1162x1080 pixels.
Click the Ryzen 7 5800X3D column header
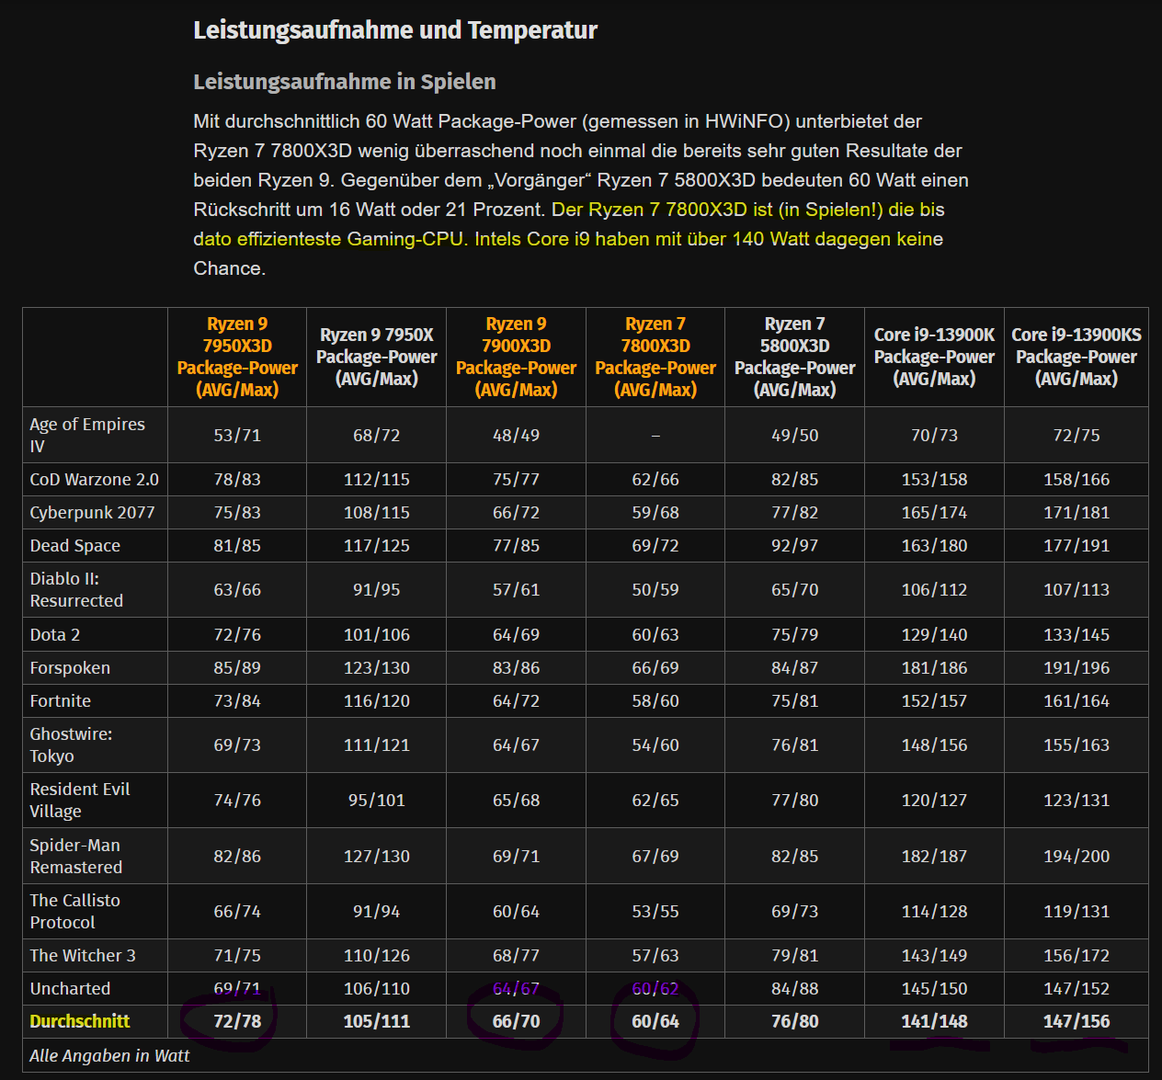coord(795,357)
